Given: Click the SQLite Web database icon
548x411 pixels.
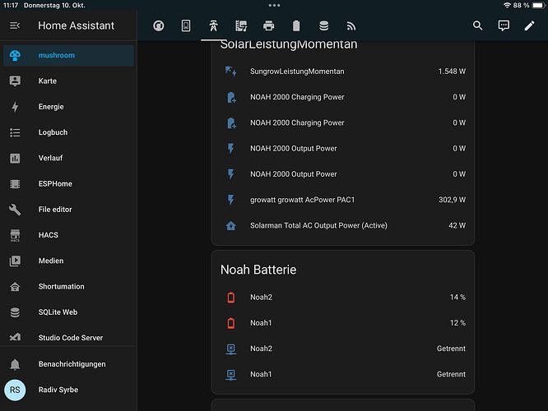Looking at the screenshot, I should click(x=15, y=312).
